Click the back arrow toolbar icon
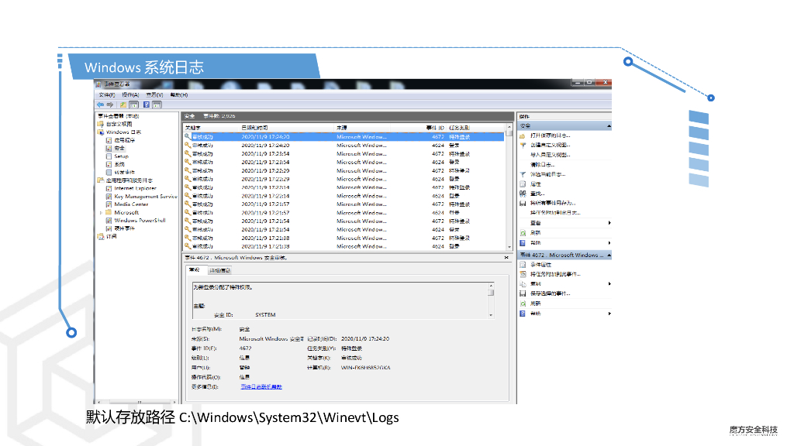This screenshot has width=794, height=446. pyautogui.click(x=100, y=105)
